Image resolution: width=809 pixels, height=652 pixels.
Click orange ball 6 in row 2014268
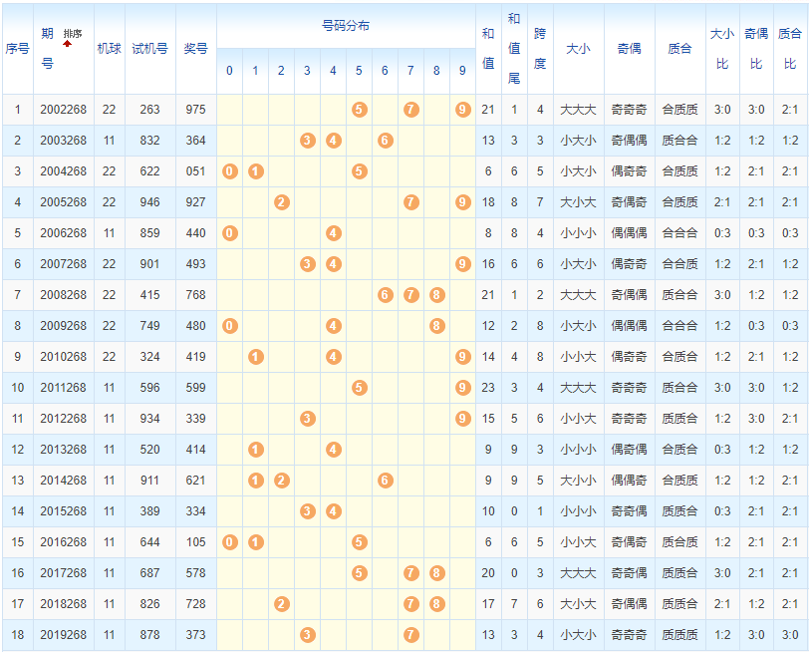385,481
